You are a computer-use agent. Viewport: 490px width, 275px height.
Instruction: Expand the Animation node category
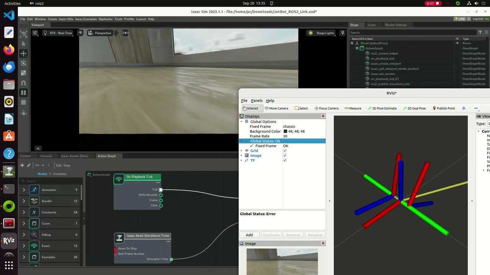click(24, 190)
